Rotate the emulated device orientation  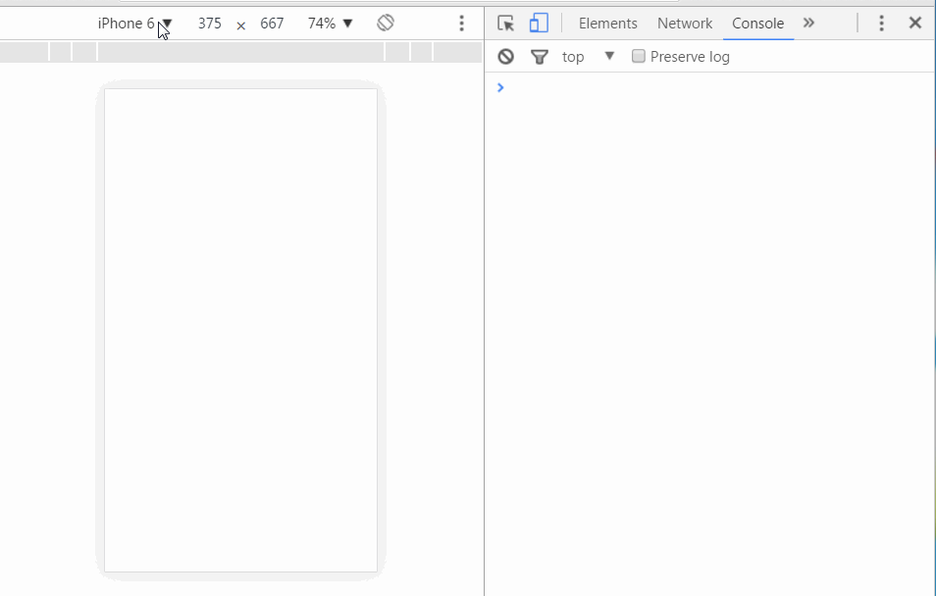(386, 24)
